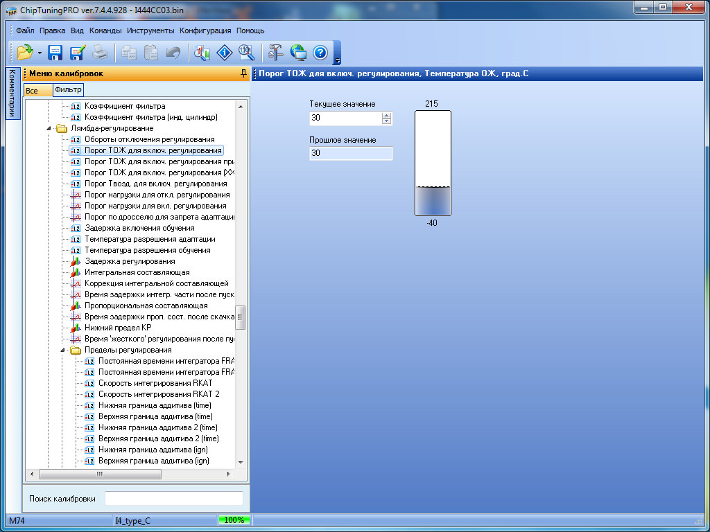This screenshot has height=532, width=710.
Task: Open the dropdown arrow beside open-file icon
Action: (x=40, y=53)
